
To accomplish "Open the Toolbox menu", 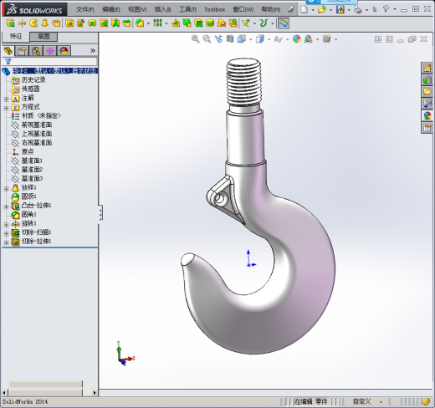I will click(214, 10).
